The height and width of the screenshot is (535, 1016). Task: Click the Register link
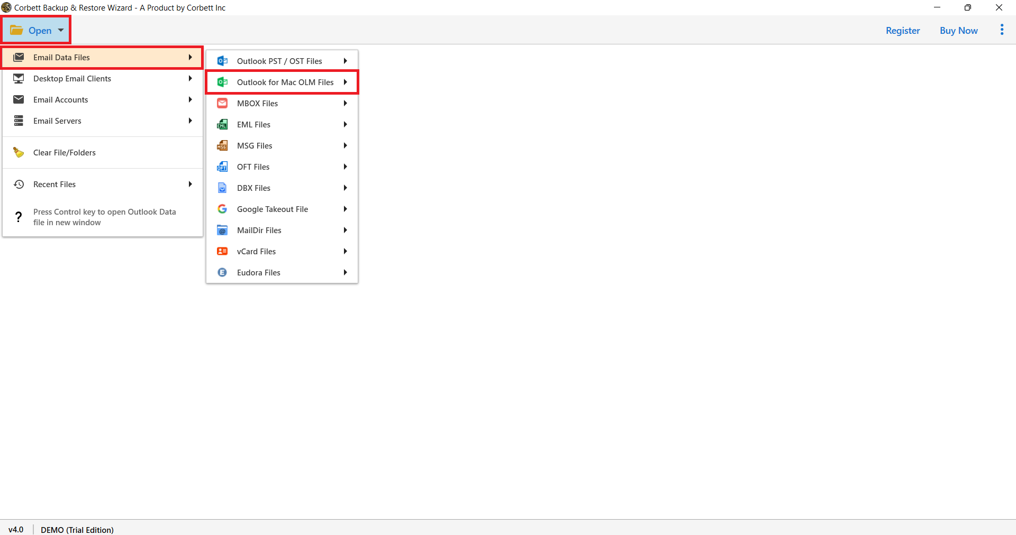point(903,31)
